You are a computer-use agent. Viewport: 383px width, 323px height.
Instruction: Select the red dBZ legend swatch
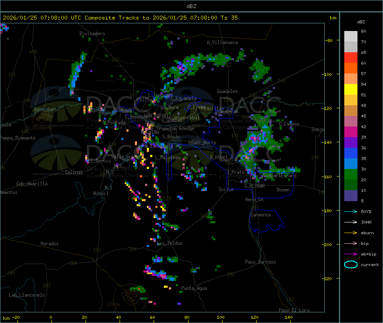pyautogui.click(x=351, y=57)
